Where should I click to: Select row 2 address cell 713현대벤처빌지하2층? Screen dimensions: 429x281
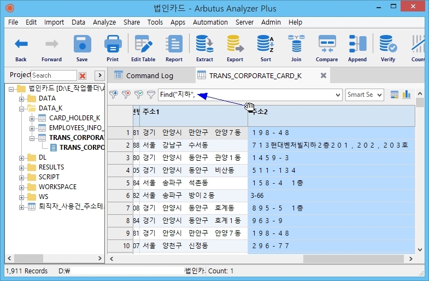coord(331,145)
